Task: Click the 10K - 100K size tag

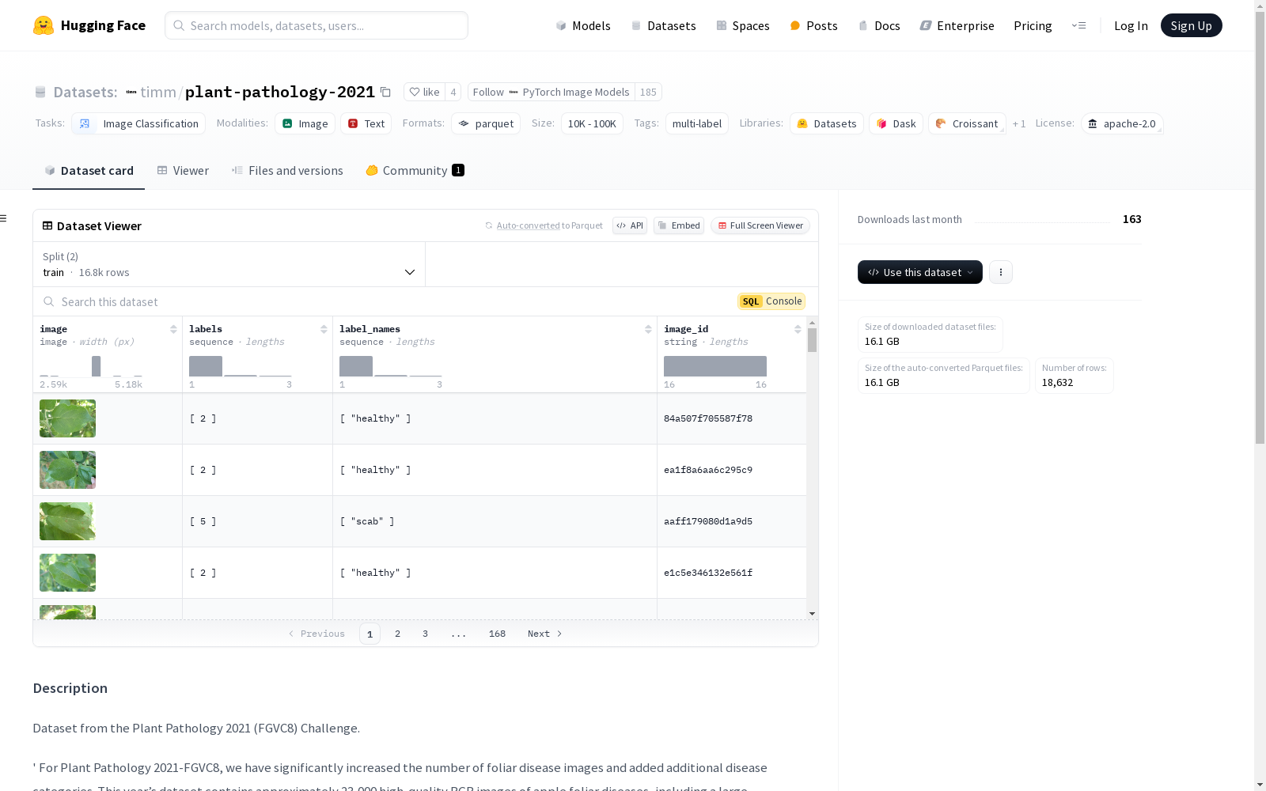Action: coord(592,123)
